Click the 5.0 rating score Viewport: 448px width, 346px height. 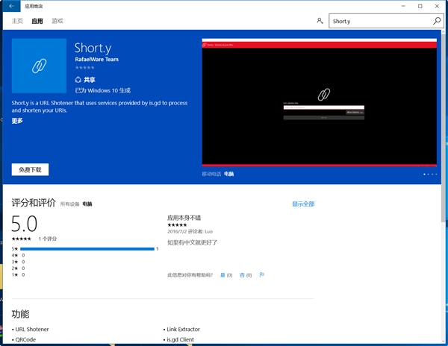(x=25, y=224)
